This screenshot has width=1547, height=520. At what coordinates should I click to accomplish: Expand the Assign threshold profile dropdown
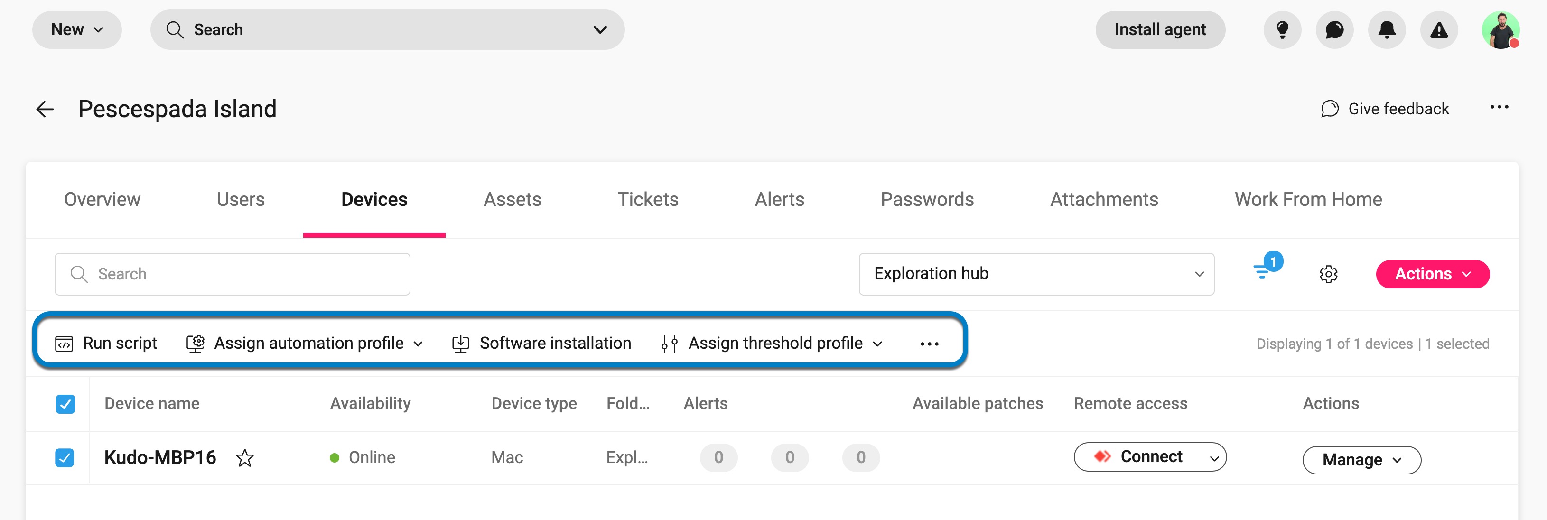click(877, 344)
